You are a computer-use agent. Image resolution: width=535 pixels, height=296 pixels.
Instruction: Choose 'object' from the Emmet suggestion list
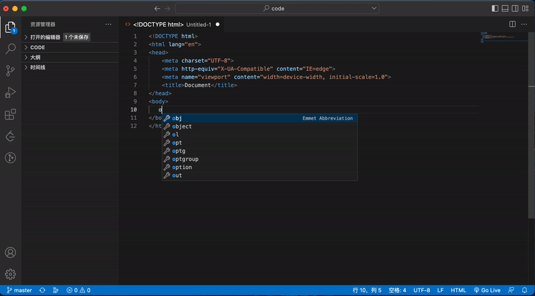[182, 126]
